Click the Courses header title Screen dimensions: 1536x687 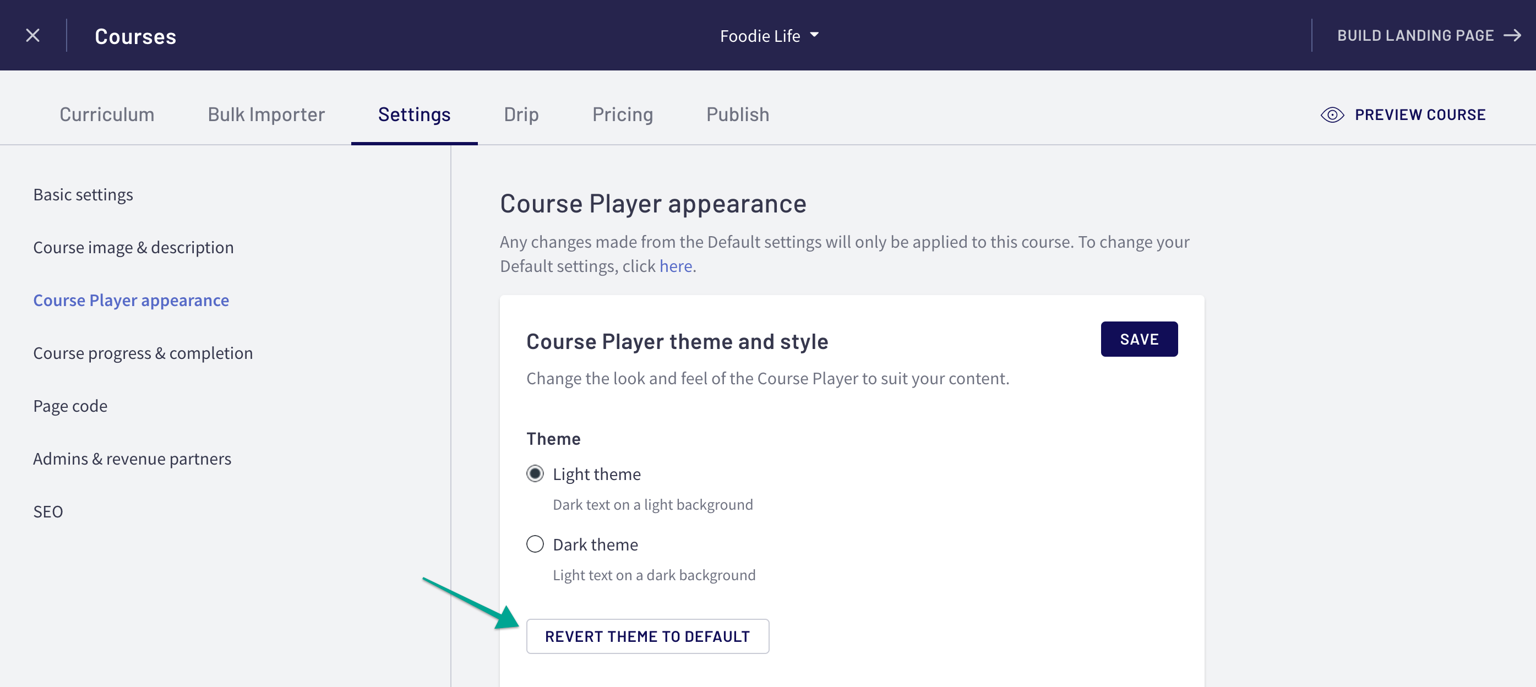tap(135, 36)
